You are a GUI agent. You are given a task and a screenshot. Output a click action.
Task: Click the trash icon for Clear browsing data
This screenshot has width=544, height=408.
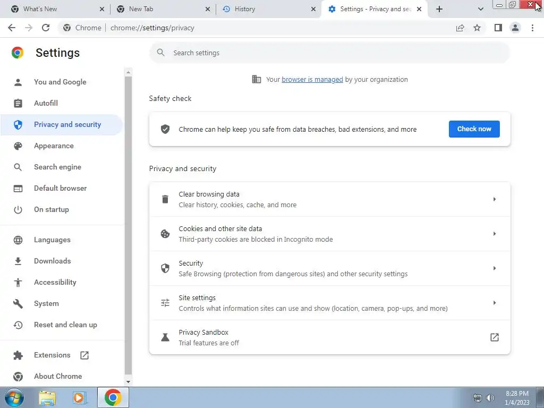[x=165, y=199]
